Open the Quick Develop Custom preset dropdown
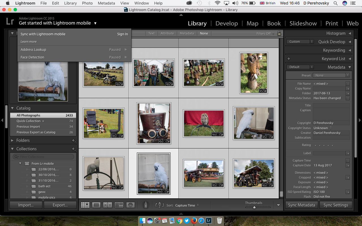The height and width of the screenshot is (226, 362). tap(300, 42)
